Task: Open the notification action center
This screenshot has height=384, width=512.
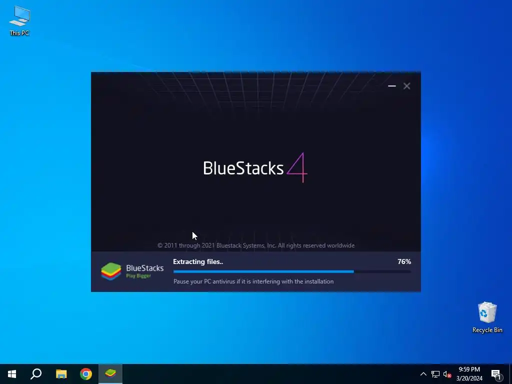Action: click(496, 374)
